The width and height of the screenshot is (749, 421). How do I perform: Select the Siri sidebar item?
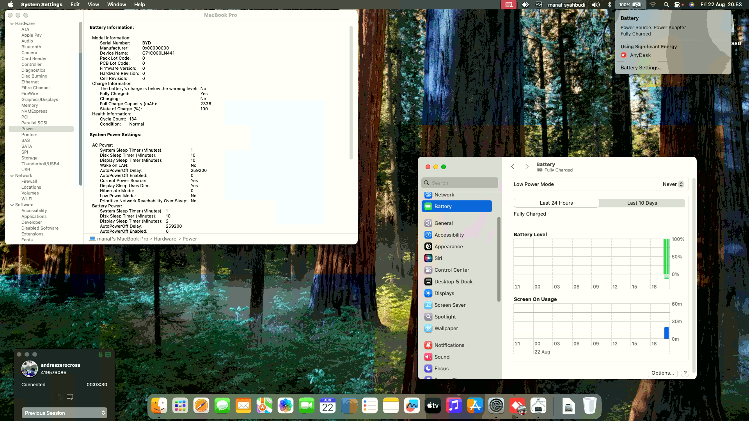click(x=438, y=258)
